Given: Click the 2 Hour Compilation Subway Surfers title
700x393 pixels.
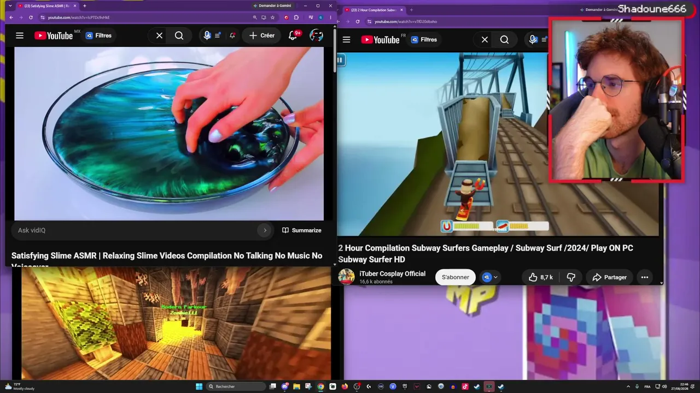Looking at the screenshot, I should pyautogui.click(x=486, y=254).
